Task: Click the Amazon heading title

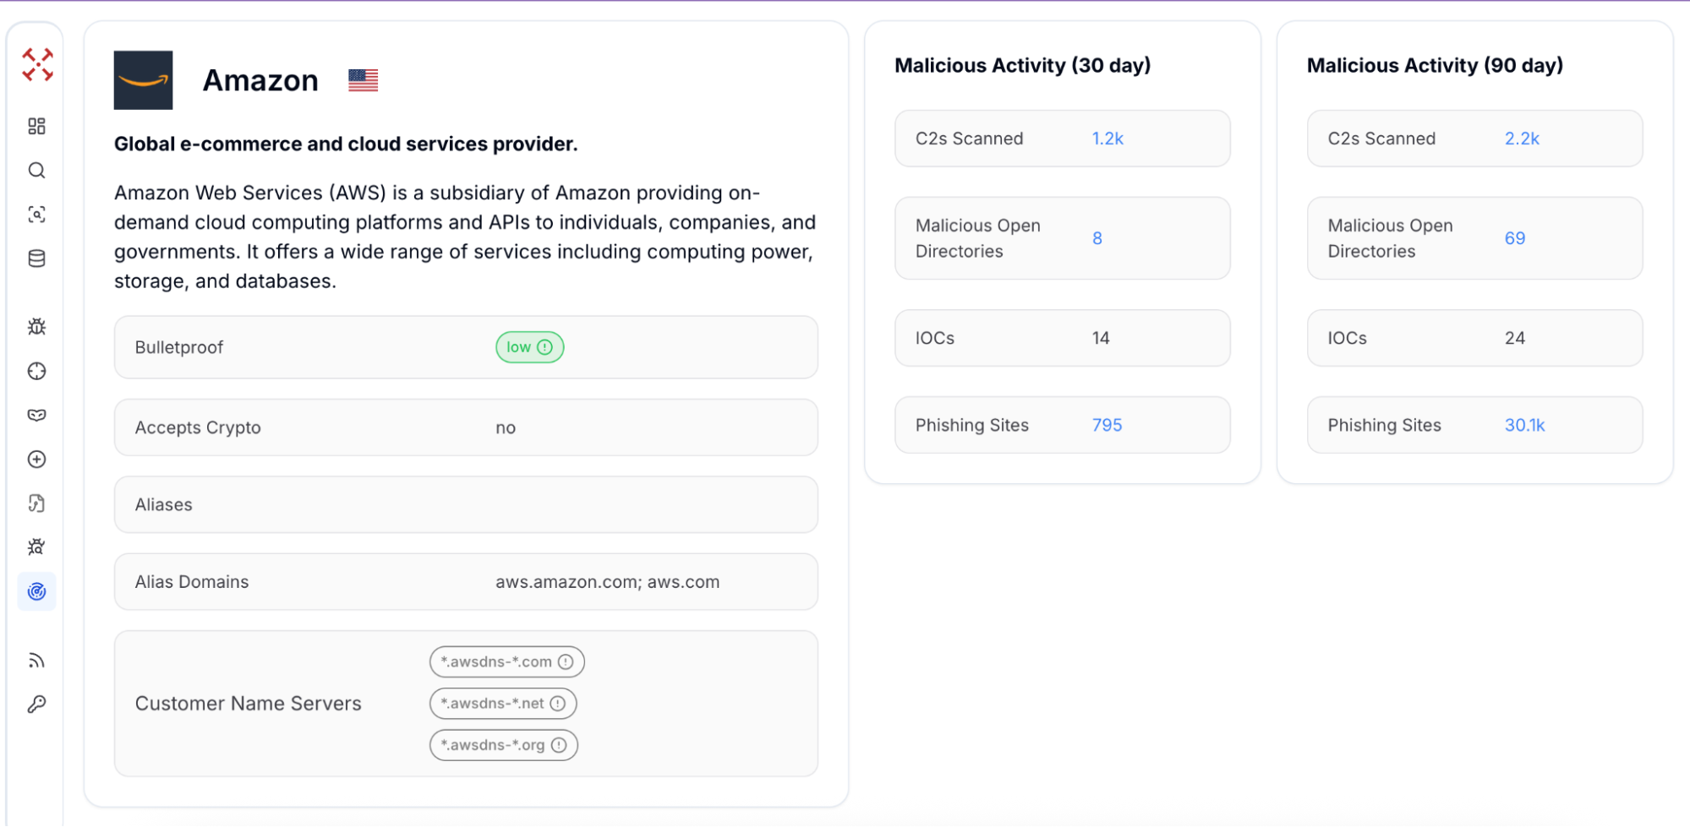Action: coord(260,80)
